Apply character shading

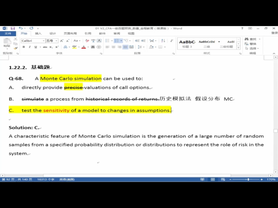pyautogui.click(x=93, y=47)
